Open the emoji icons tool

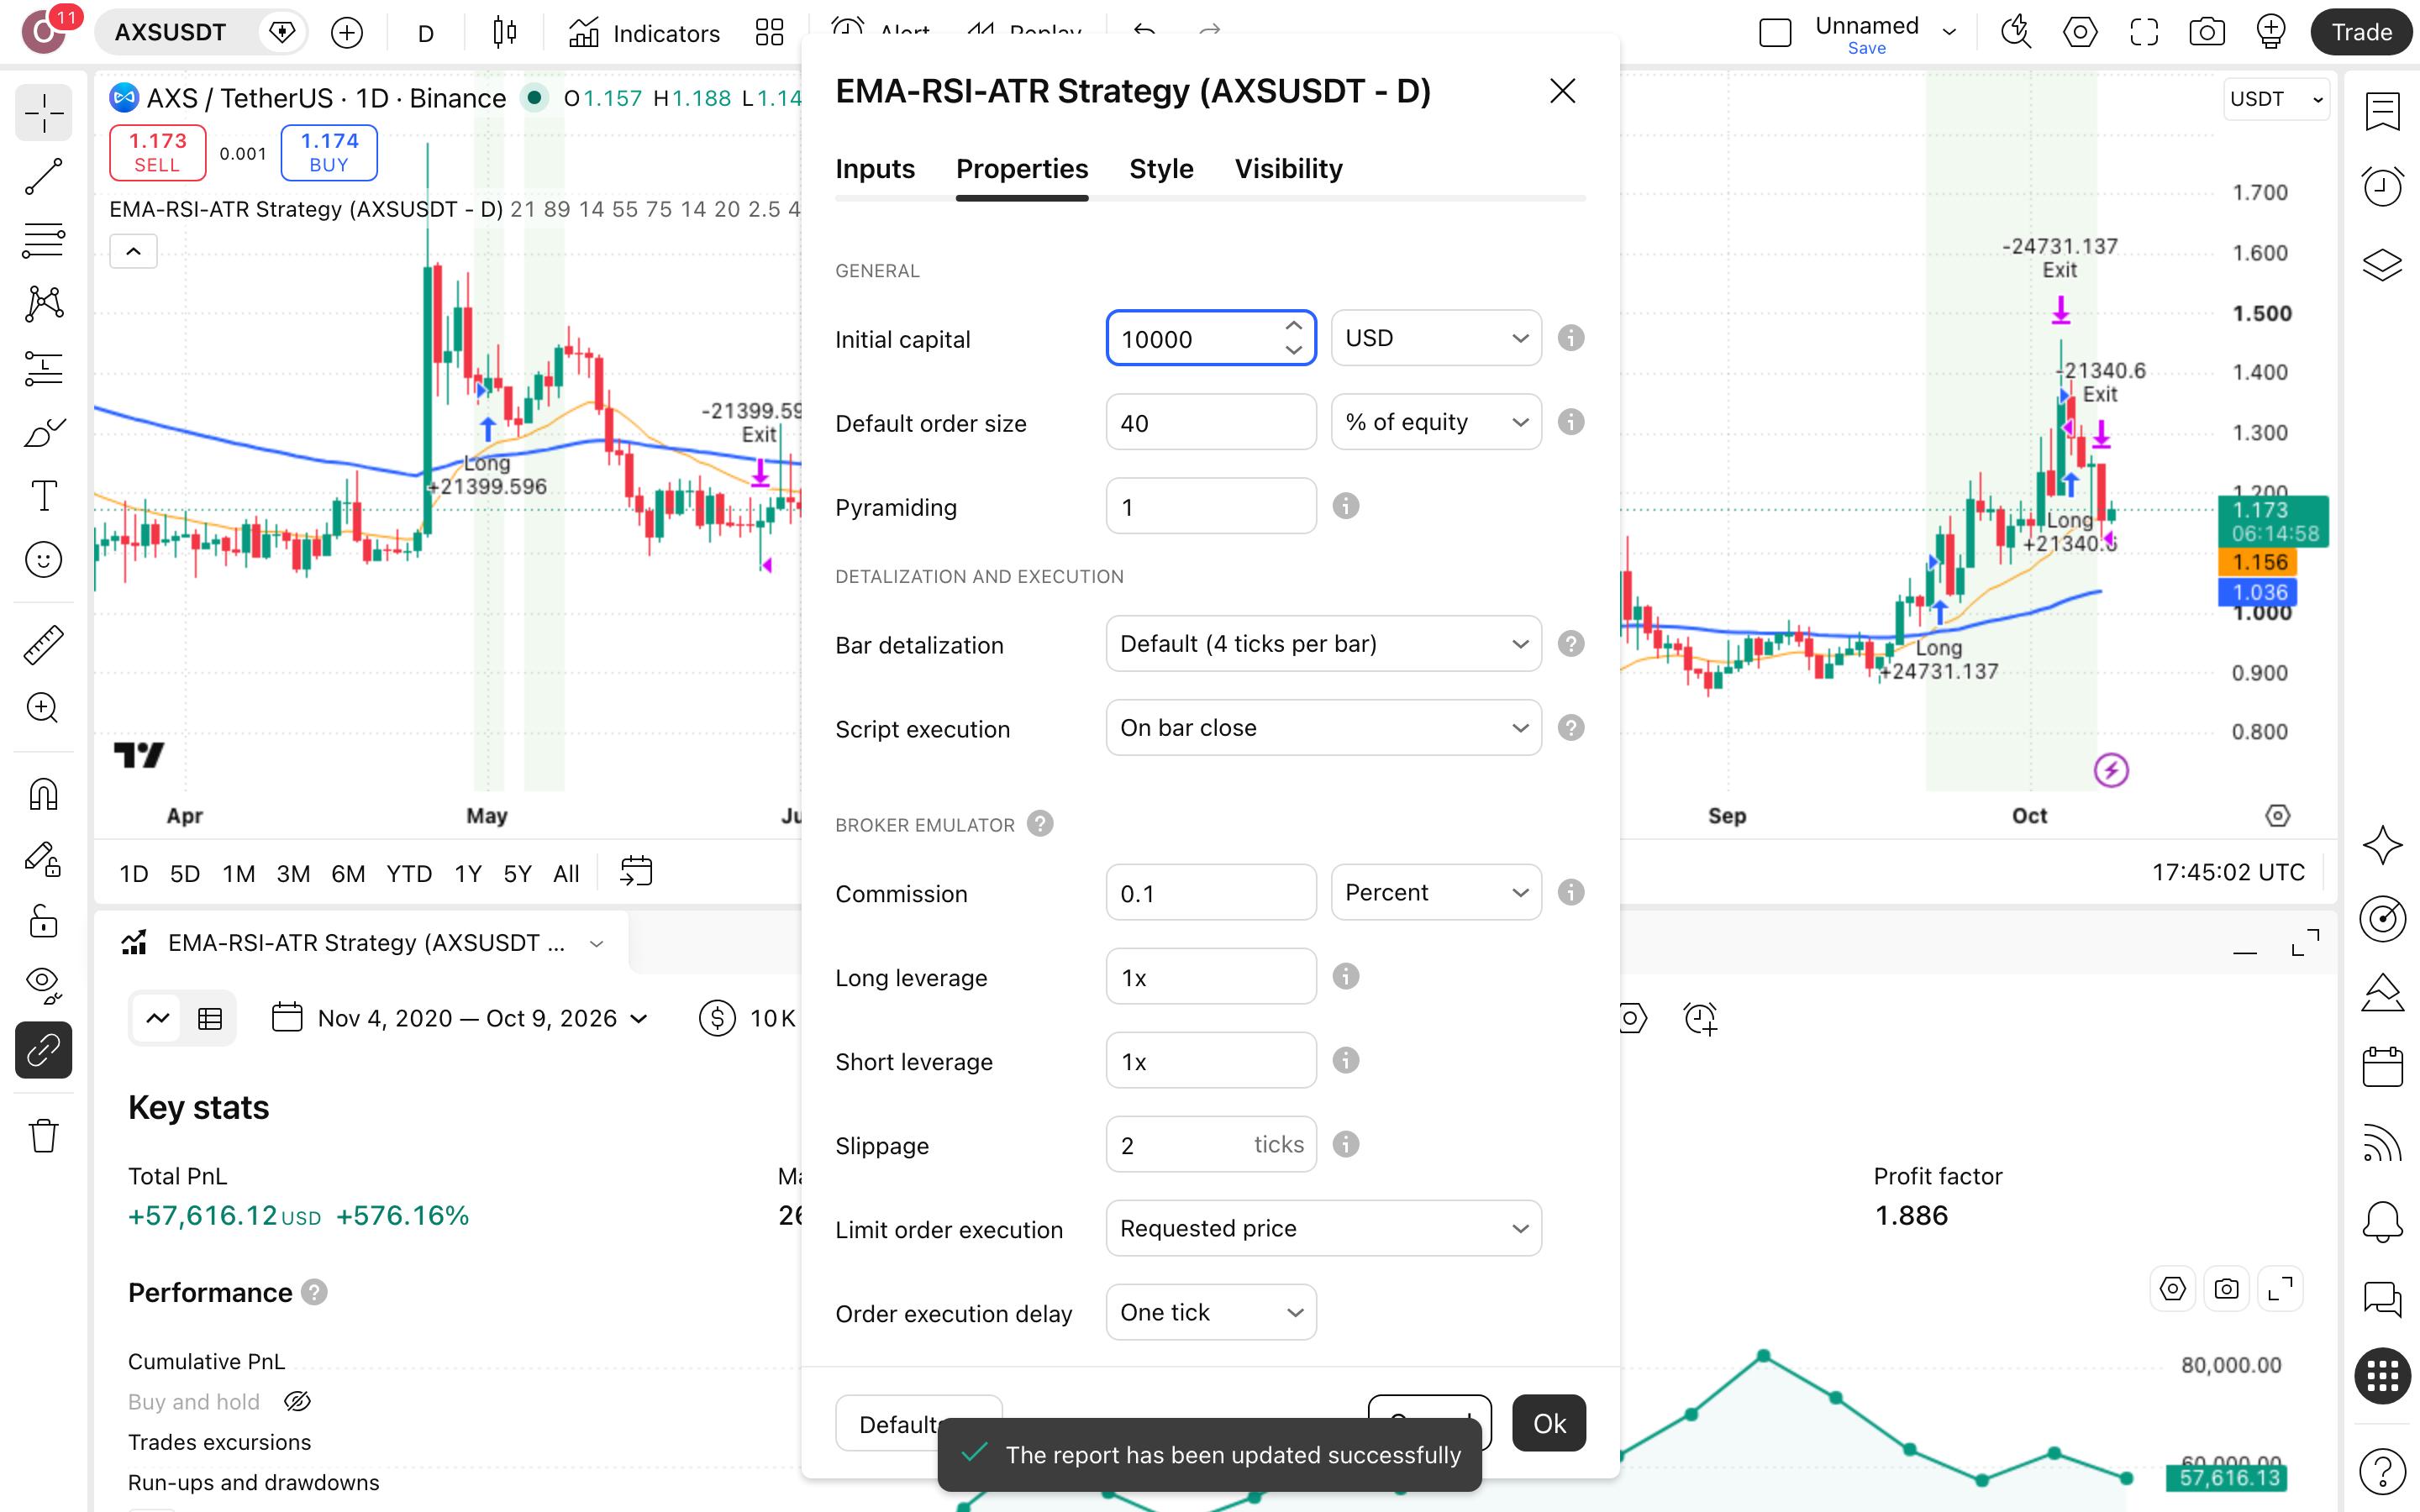coord(44,559)
